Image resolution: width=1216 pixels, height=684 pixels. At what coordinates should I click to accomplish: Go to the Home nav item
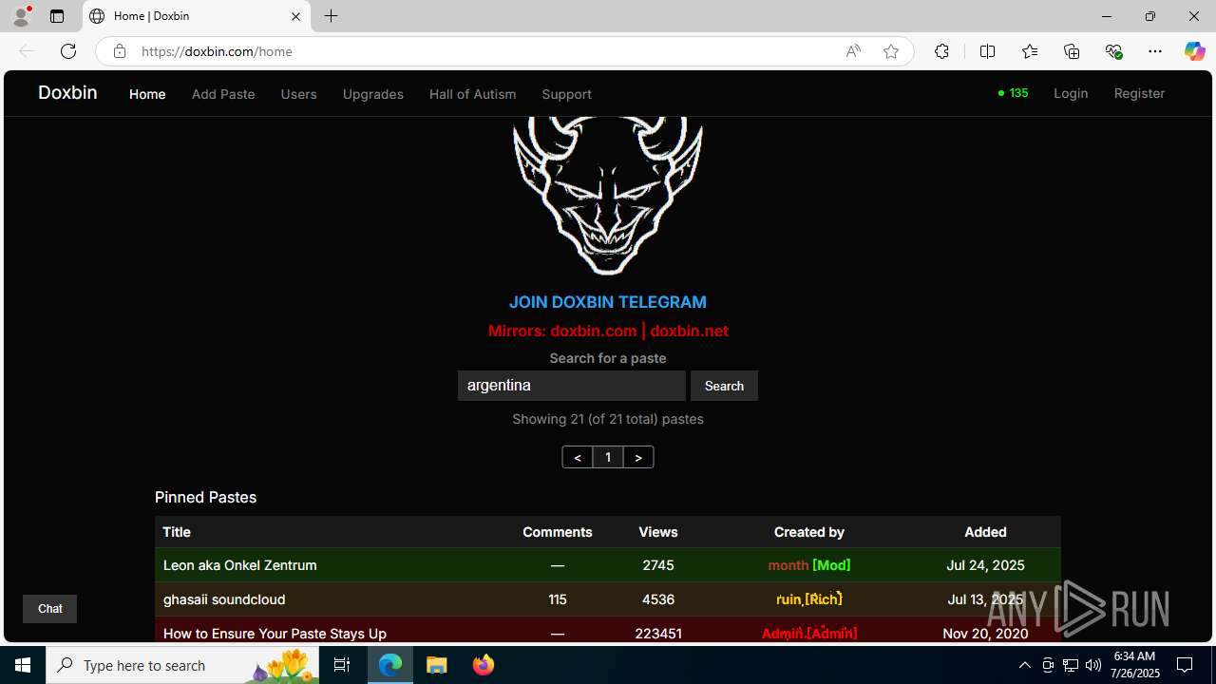(x=147, y=94)
